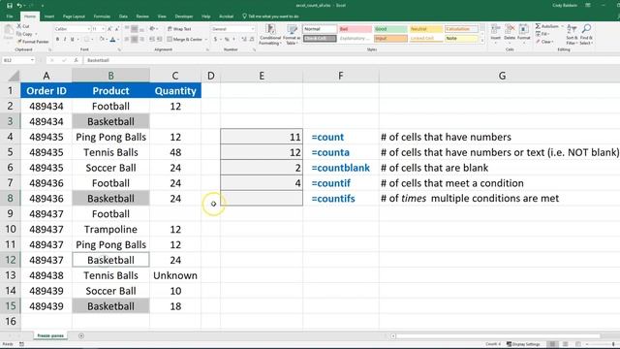Select cell with Unknown quantity

pos(175,275)
